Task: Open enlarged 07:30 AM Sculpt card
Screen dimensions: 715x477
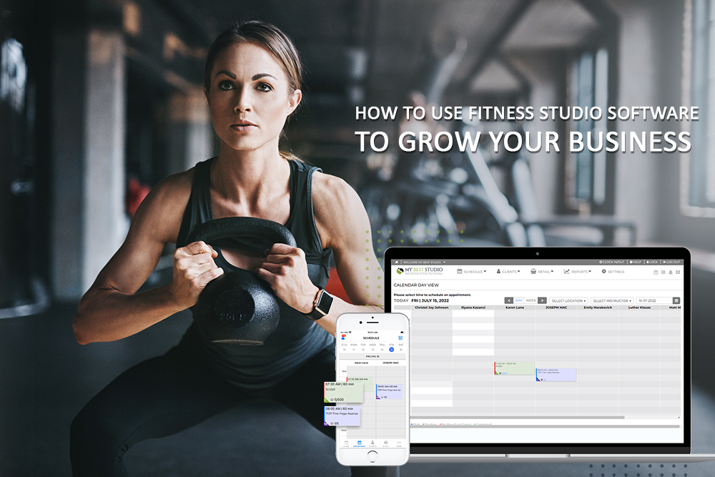Action: tap(343, 392)
